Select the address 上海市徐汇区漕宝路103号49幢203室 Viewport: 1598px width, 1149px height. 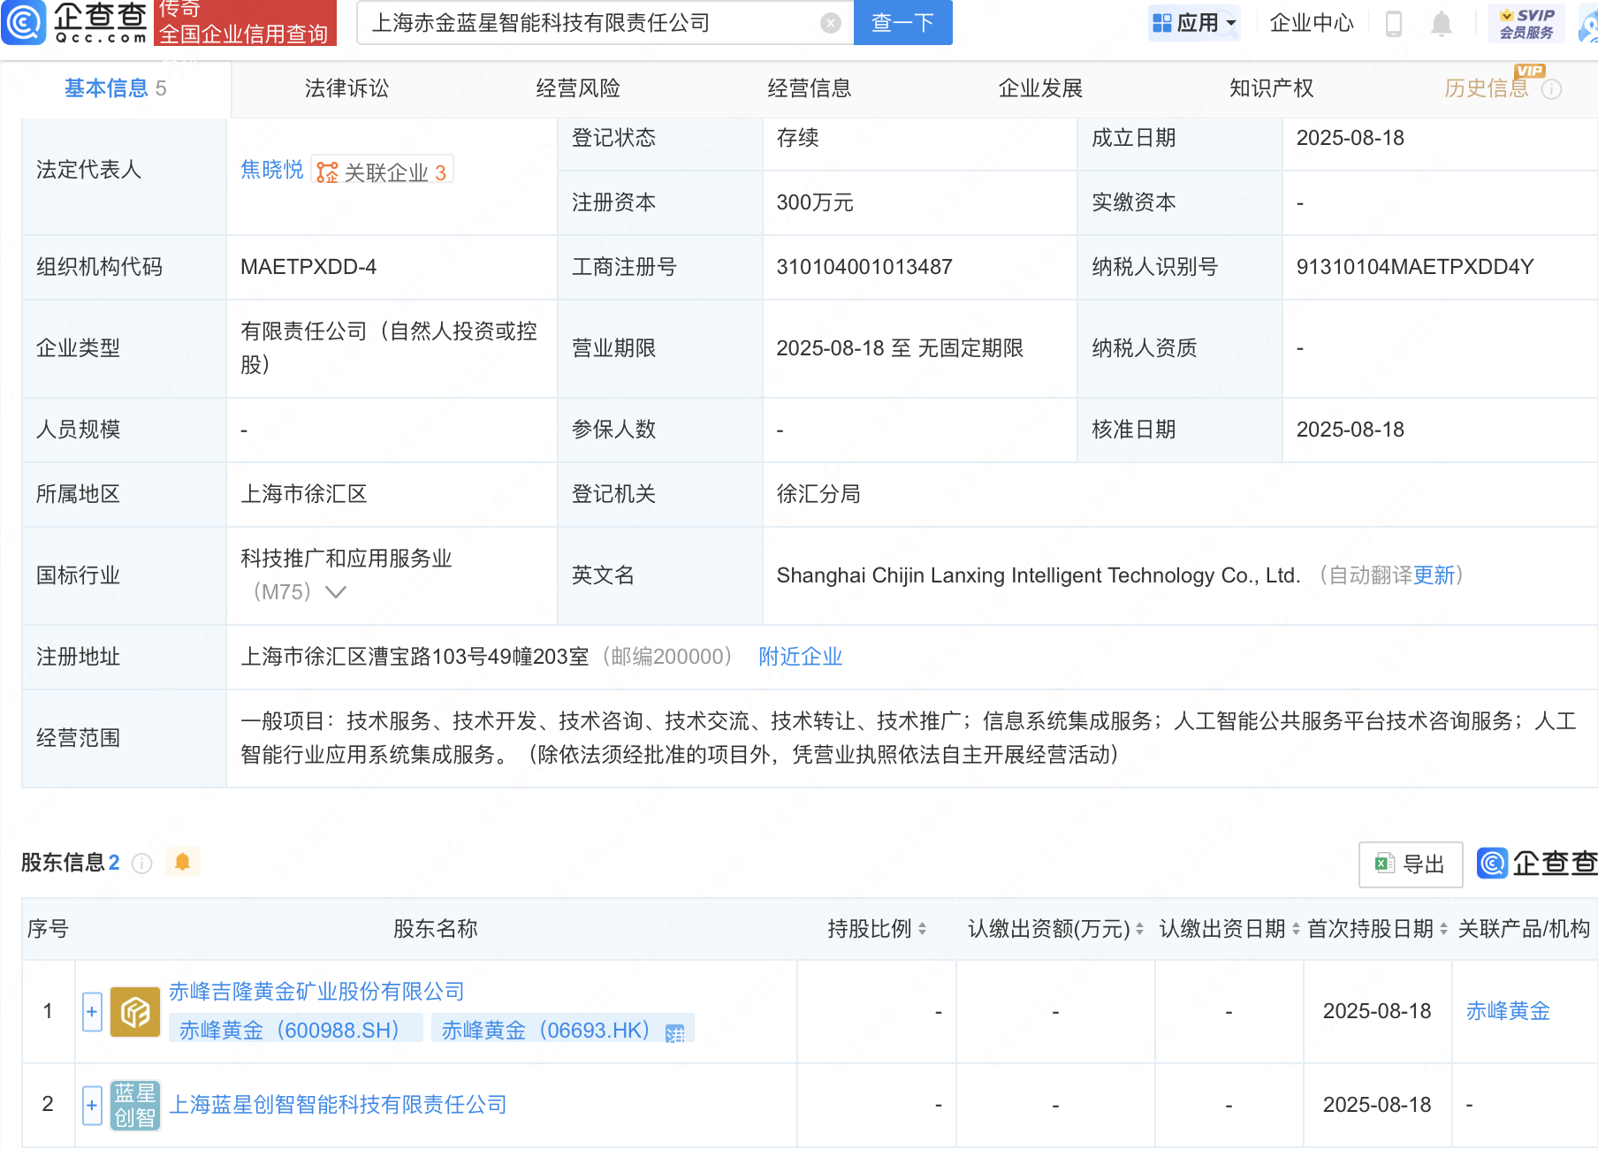[415, 657]
